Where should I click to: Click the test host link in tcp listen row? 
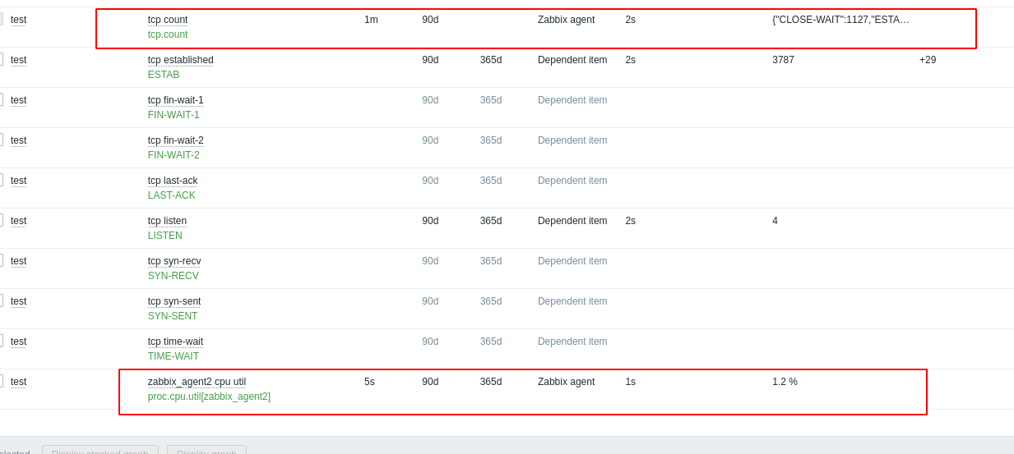click(x=18, y=221)
